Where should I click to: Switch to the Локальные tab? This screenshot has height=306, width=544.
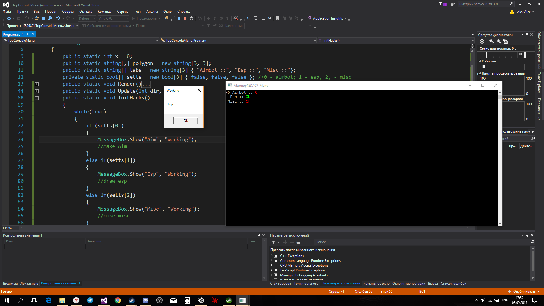pyautogui.click(x=29, y=284)
